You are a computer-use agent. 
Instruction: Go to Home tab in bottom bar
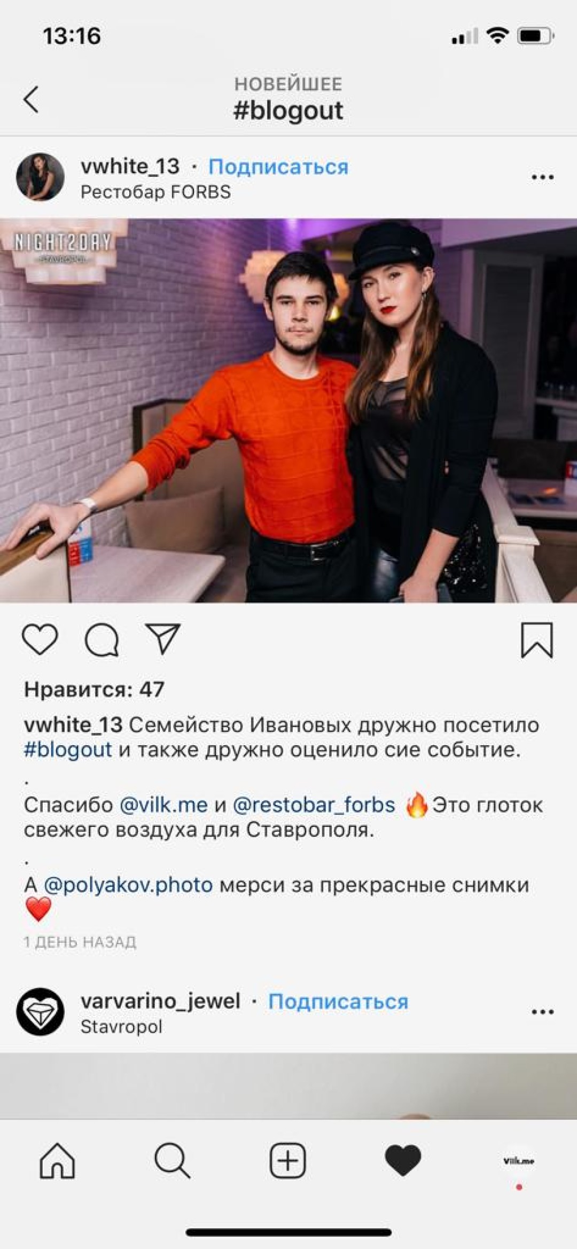click(x=57, y=1160)
